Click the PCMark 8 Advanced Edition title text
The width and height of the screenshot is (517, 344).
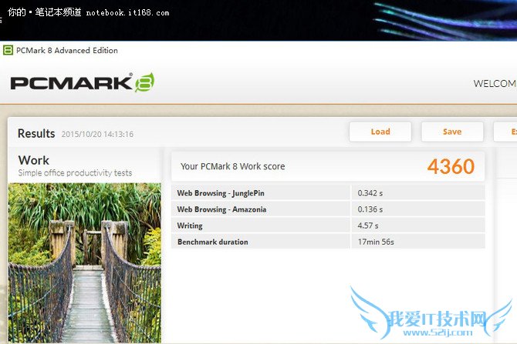(67, 50)
